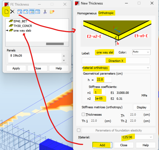Click Display for stiffness matrices
The image size is (159, 150).
pos(142,107)
